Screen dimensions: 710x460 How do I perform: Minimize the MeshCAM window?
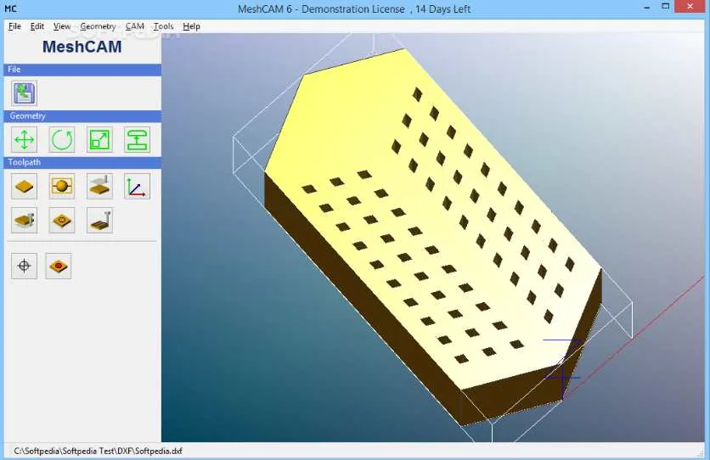coord(647,8)
